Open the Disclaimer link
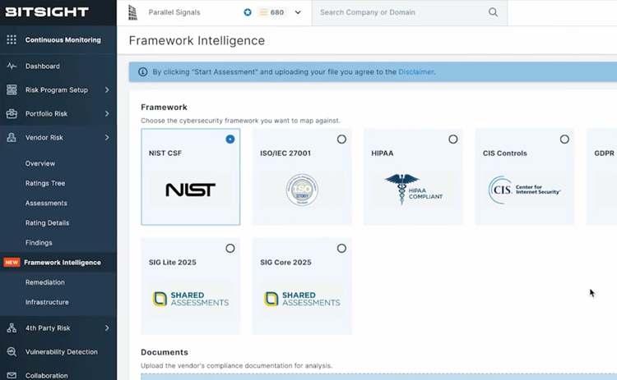The image size is (617, 380). [415, 72]
